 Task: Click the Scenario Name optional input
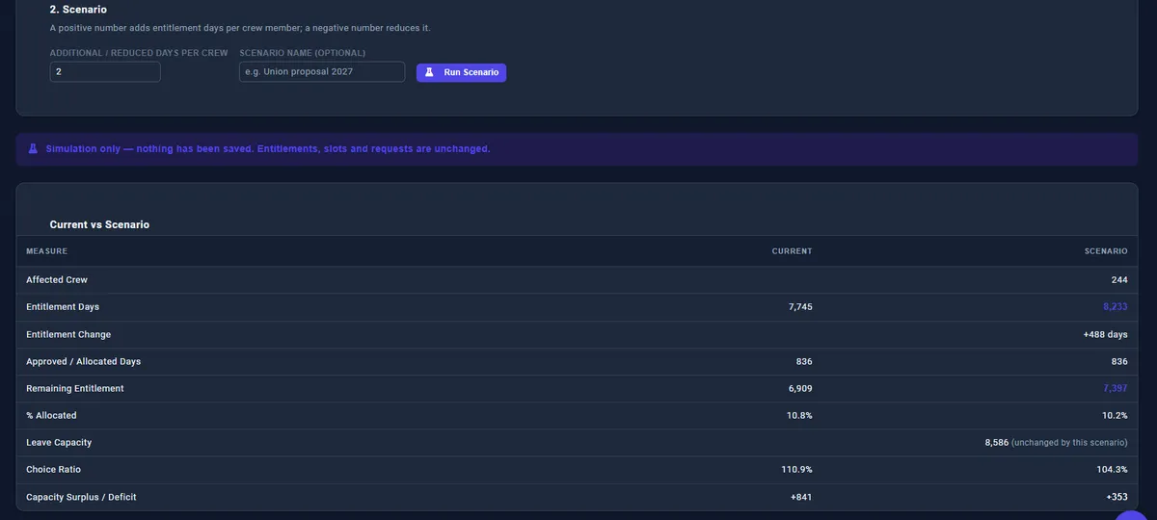[322, 72]
